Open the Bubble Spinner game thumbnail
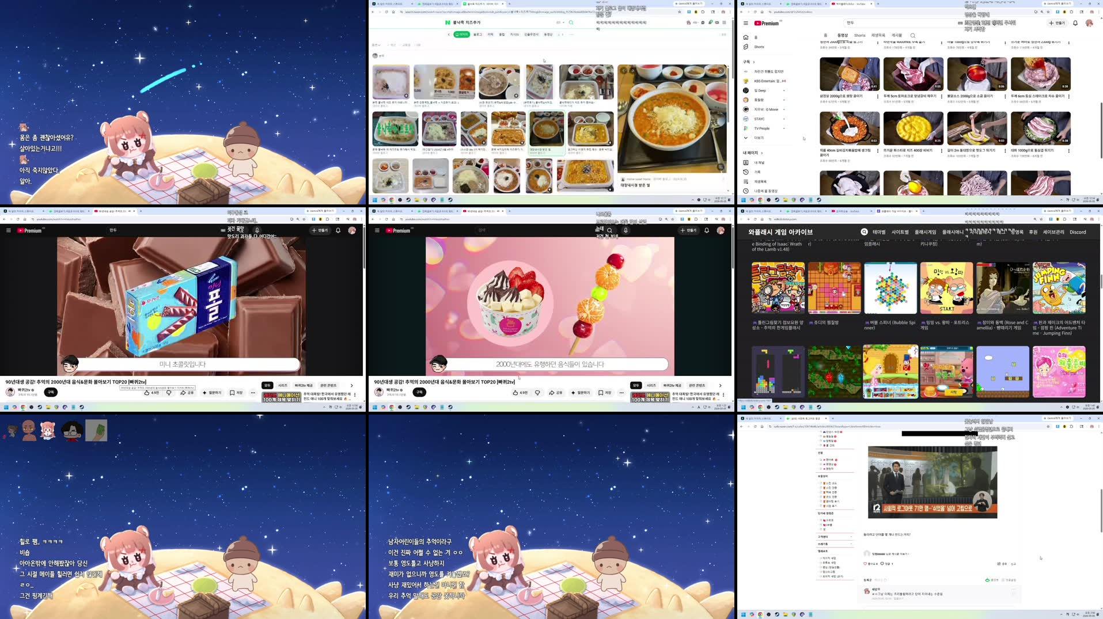Image resolution: width=1103 pixels, height=619 pixels. [890, 288]
